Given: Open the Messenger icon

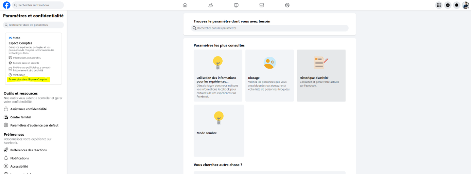Looking at the screenshot, I should click(448, 5).
